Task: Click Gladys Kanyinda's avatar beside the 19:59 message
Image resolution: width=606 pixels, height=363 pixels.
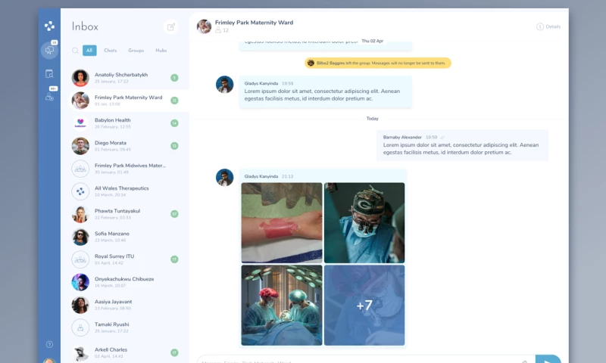Action: tap(224, 85)
